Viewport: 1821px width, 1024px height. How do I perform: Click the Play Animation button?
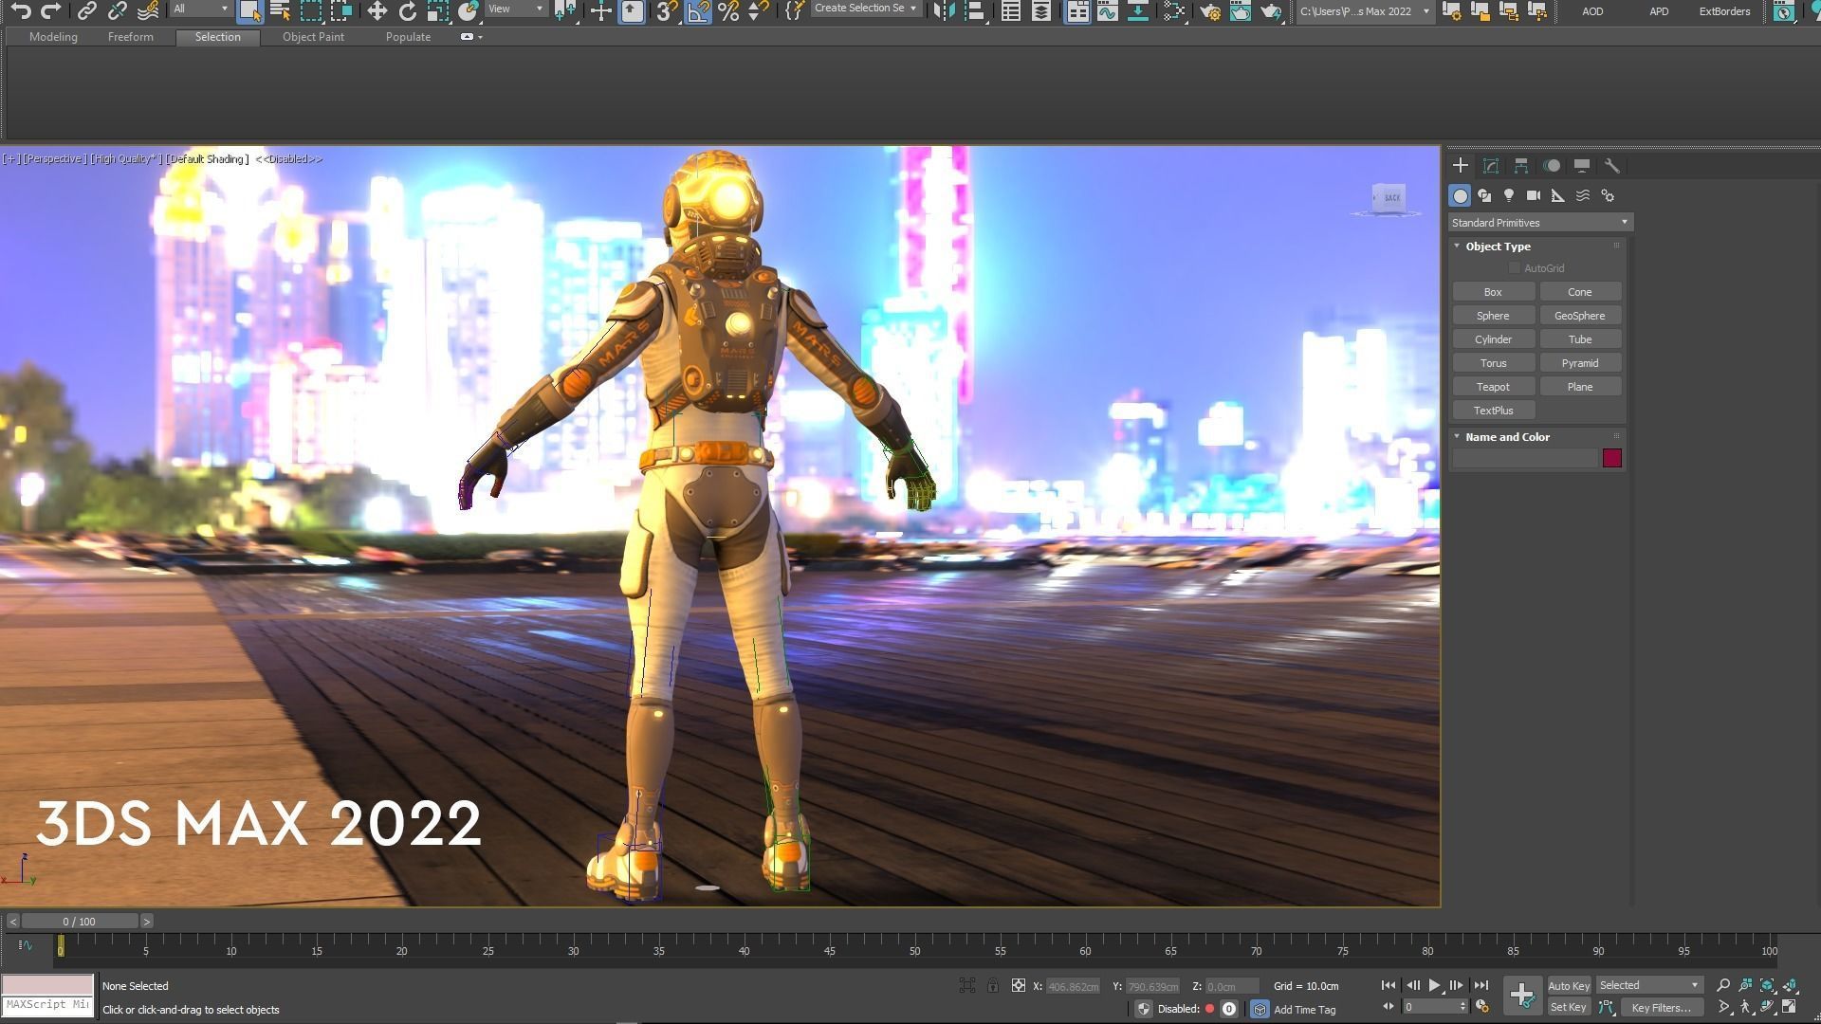pyautogui.click(x=1434, y=986)
